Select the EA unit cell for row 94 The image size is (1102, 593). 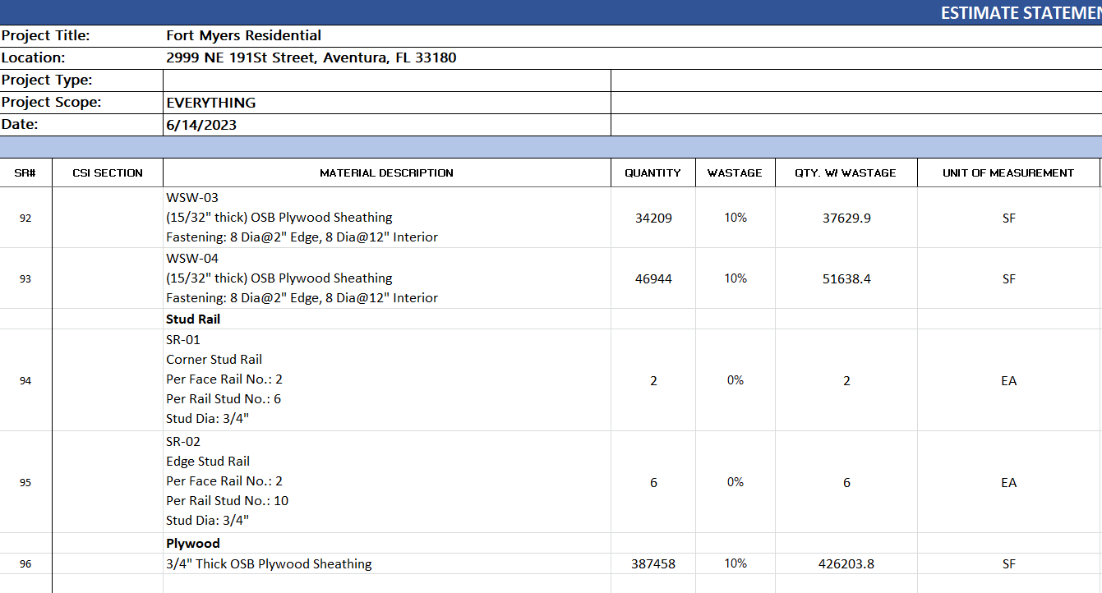coord(1008,380)
